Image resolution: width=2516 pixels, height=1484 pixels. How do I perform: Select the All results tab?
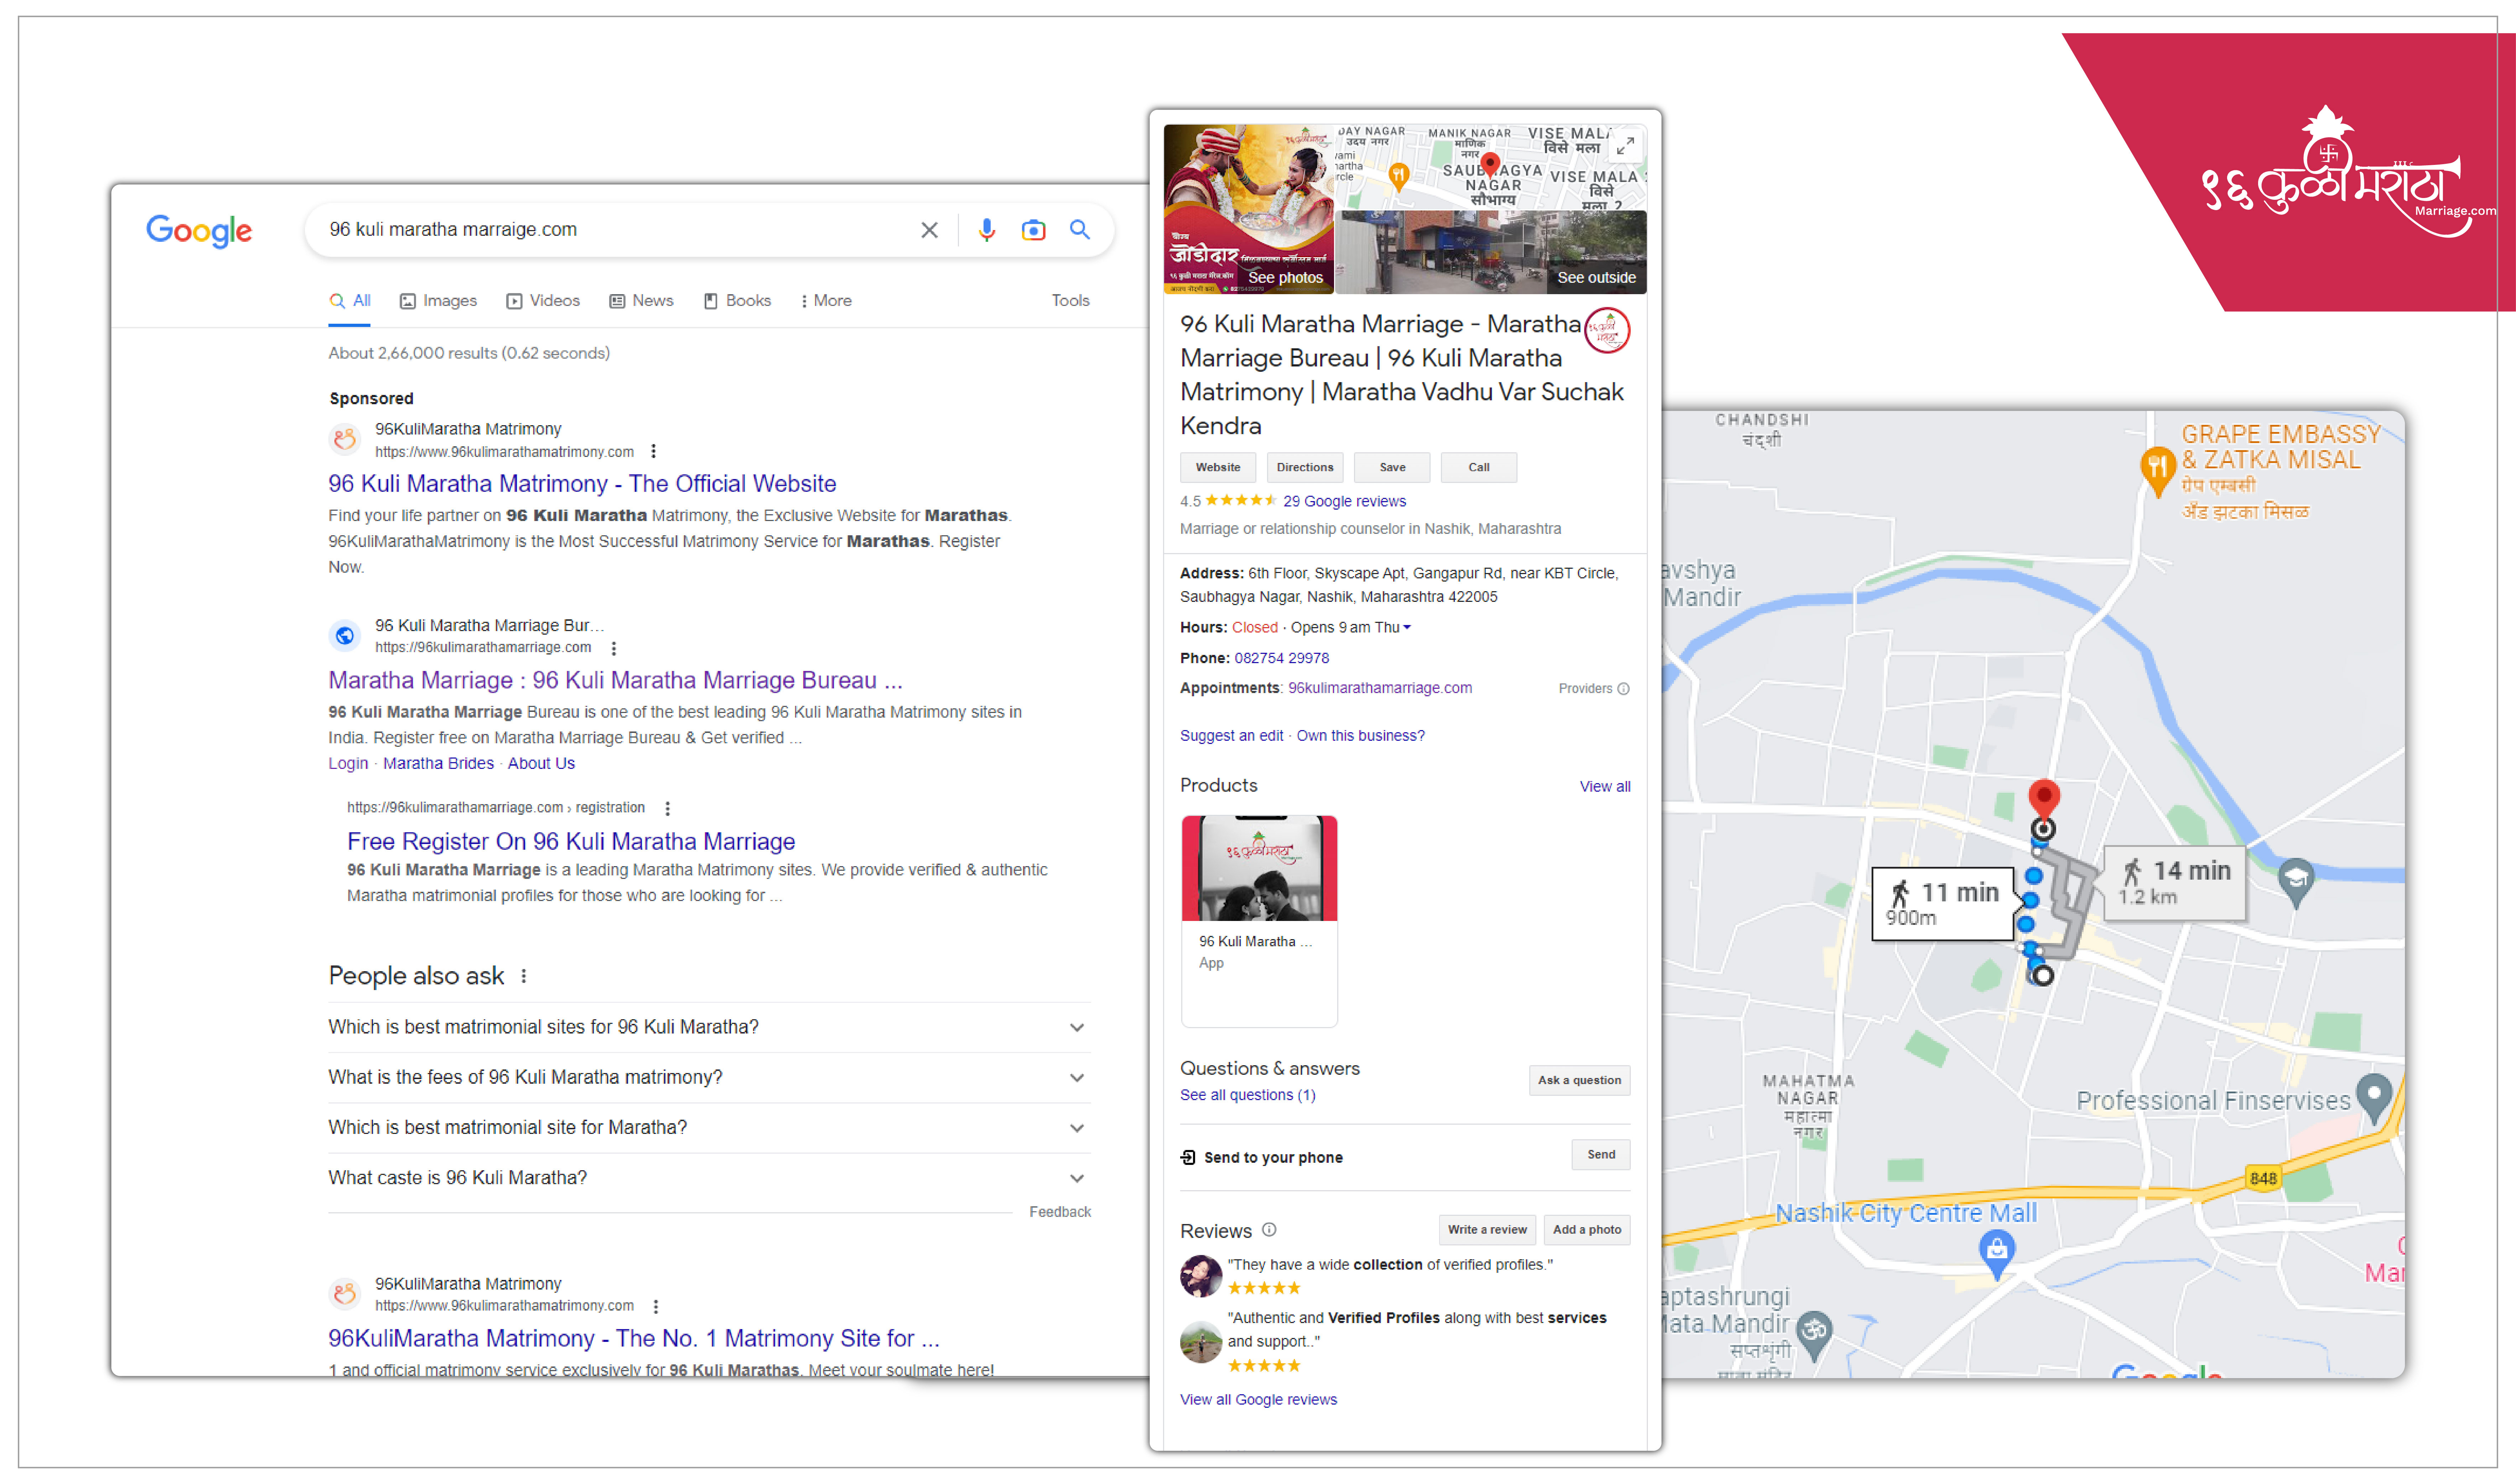click(350, 301)
